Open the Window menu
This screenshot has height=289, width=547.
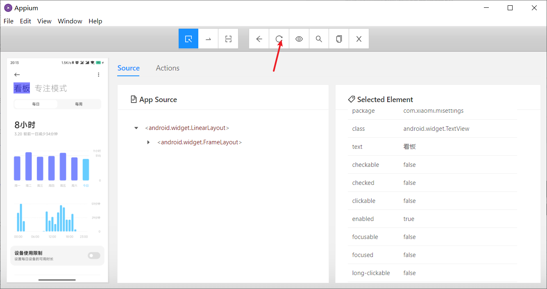tap(70, 21)
